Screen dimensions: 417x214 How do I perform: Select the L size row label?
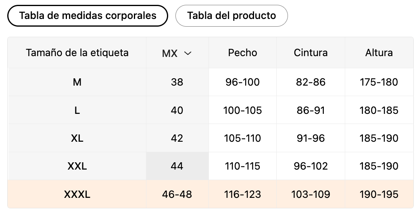[77, 110]
